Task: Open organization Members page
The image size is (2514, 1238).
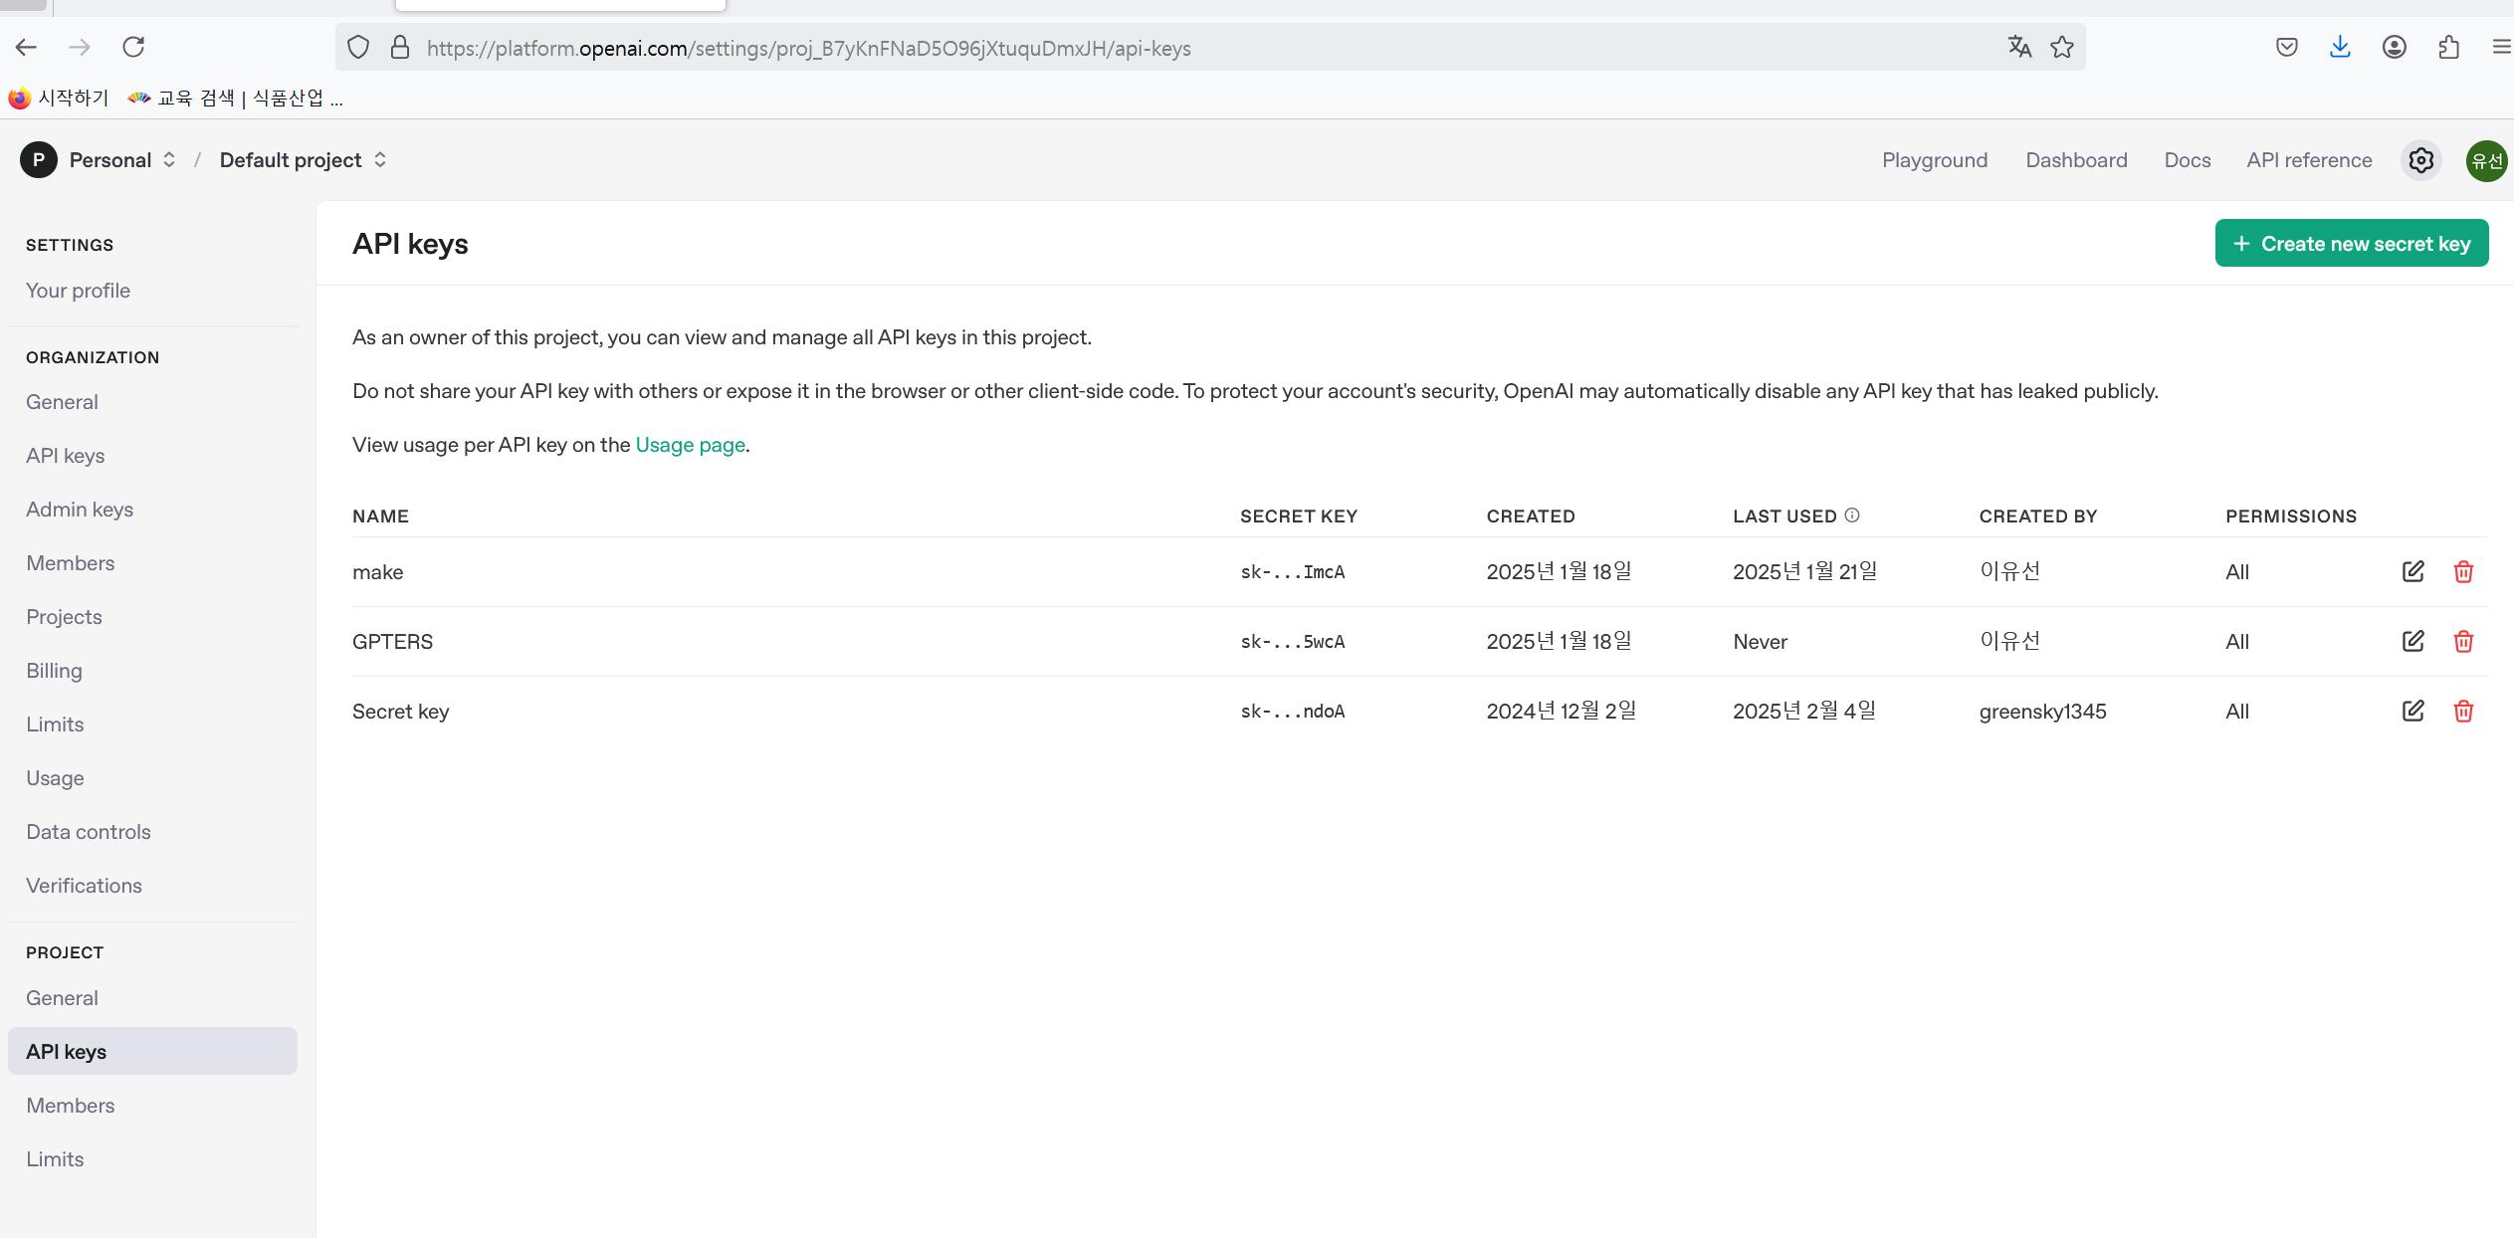Action: coord(152,563)
